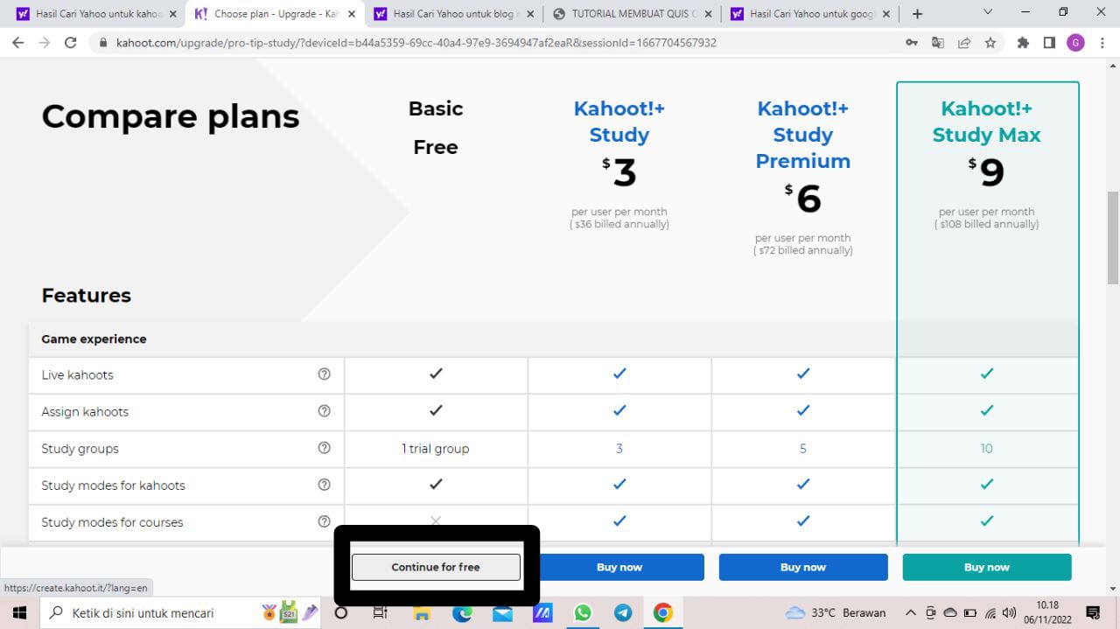The width and height of the screenshot is (1120, 629).
Task: Open help icon for Assign kahoots
Action: [324, 411]
